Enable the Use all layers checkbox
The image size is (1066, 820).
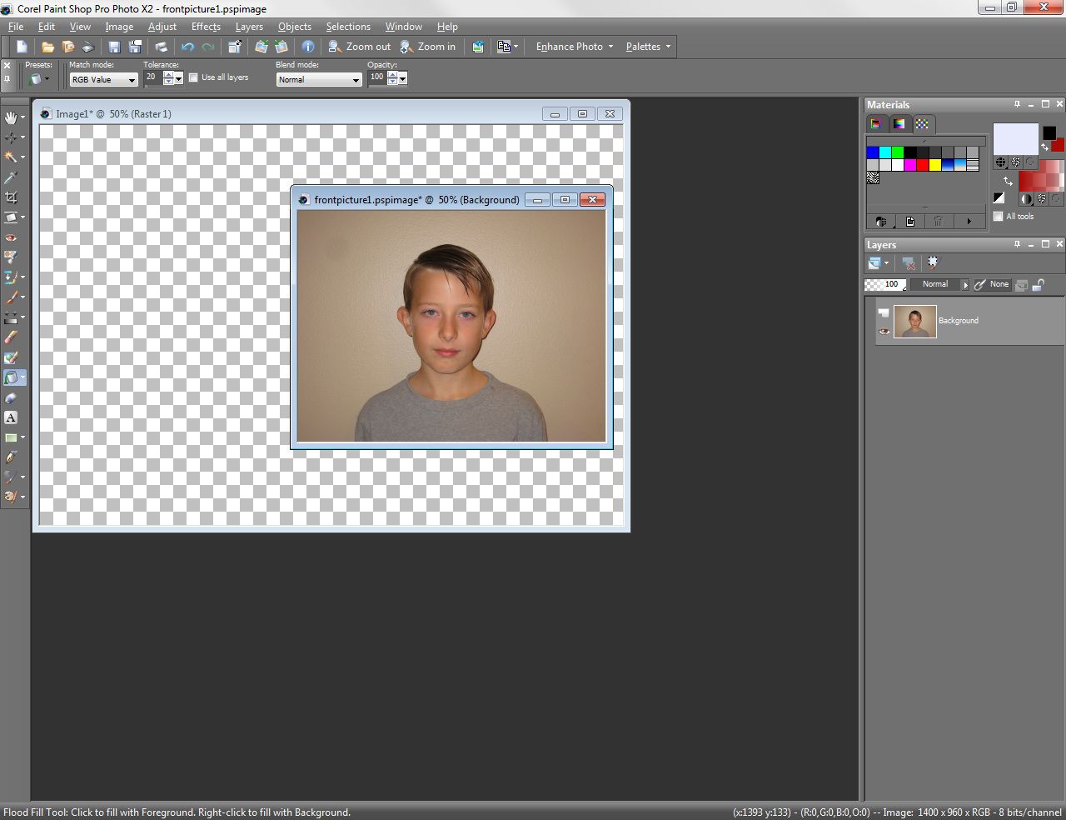pyautogui.click(x=193, y=77)
